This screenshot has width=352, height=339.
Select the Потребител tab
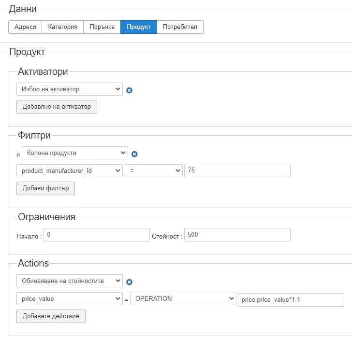point(180,27)
